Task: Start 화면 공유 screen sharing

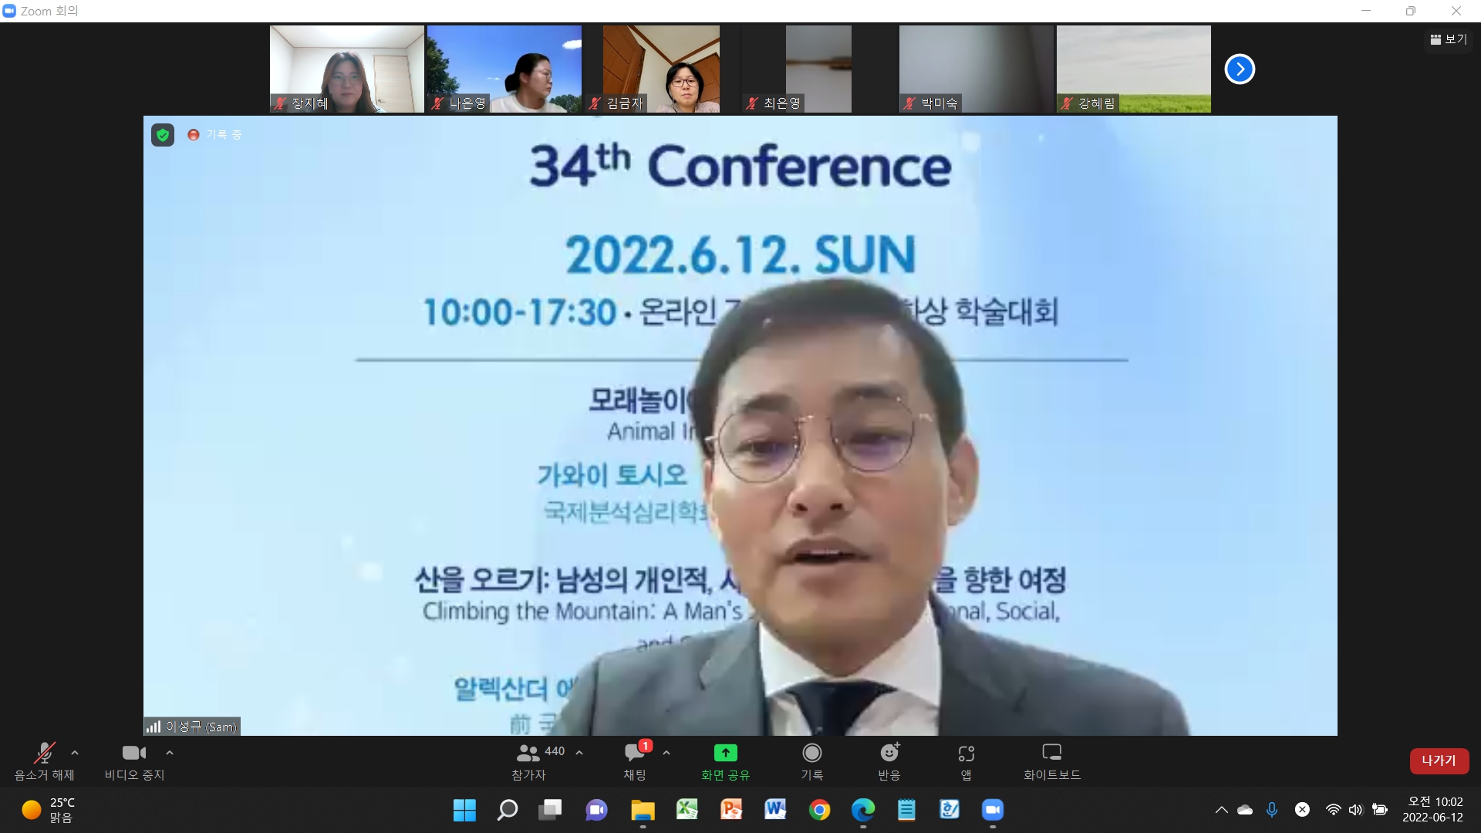Action: click(x=725, y=761)
